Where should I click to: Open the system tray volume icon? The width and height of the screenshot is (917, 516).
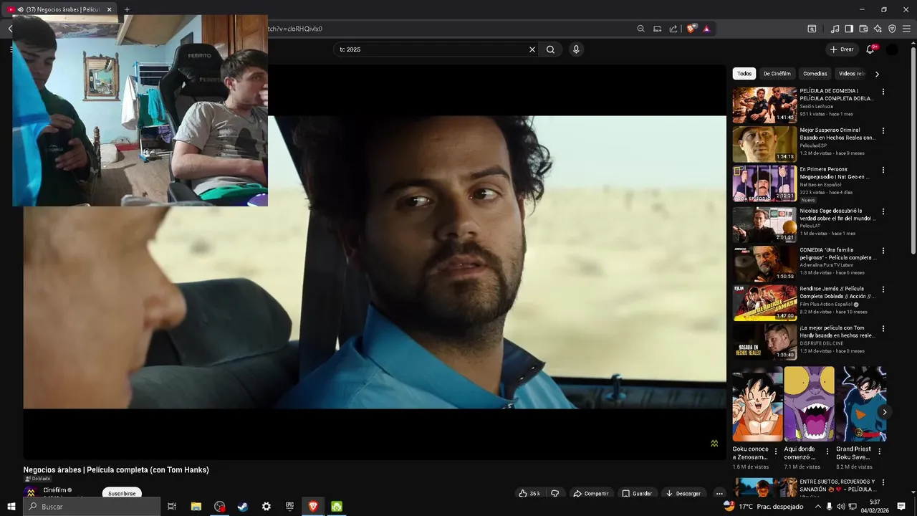[841, 507]
